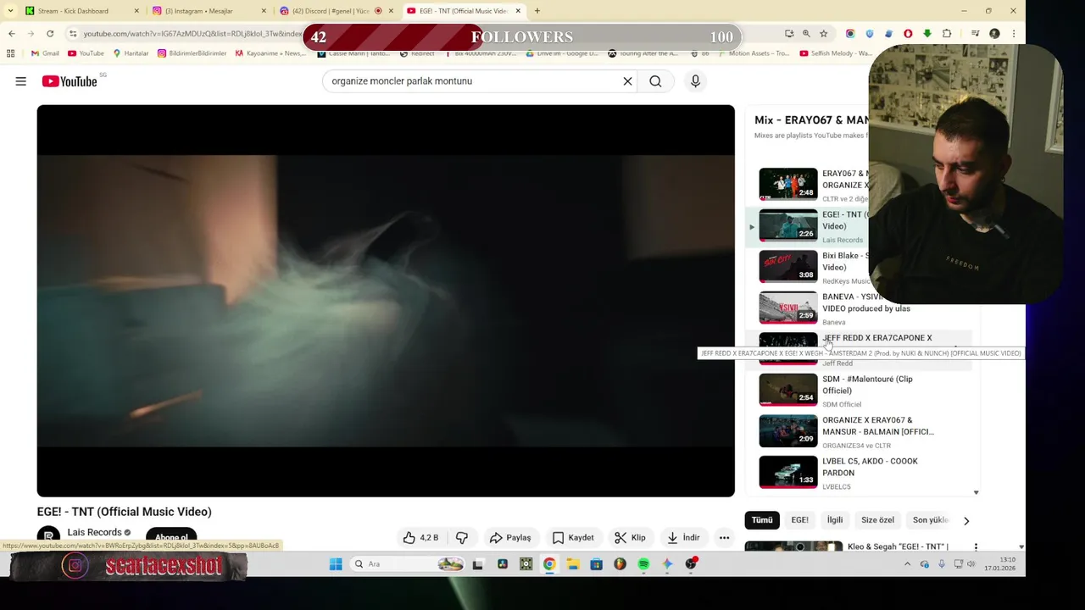Play ORGANIZE X ERAY067 BALMAIN playlist thumbnail
1085x610 pixels.
pyautogui.click(x=788, y=430)
